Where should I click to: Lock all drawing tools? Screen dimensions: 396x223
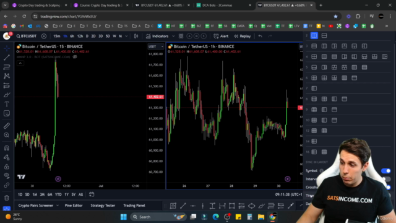click(x=7, y=167)
